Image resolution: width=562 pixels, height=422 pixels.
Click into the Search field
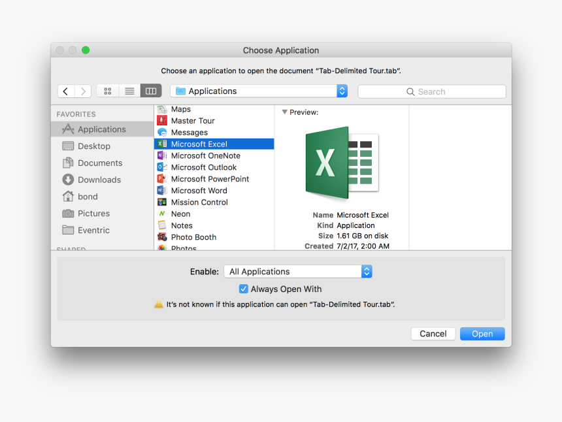coord(431,91)
